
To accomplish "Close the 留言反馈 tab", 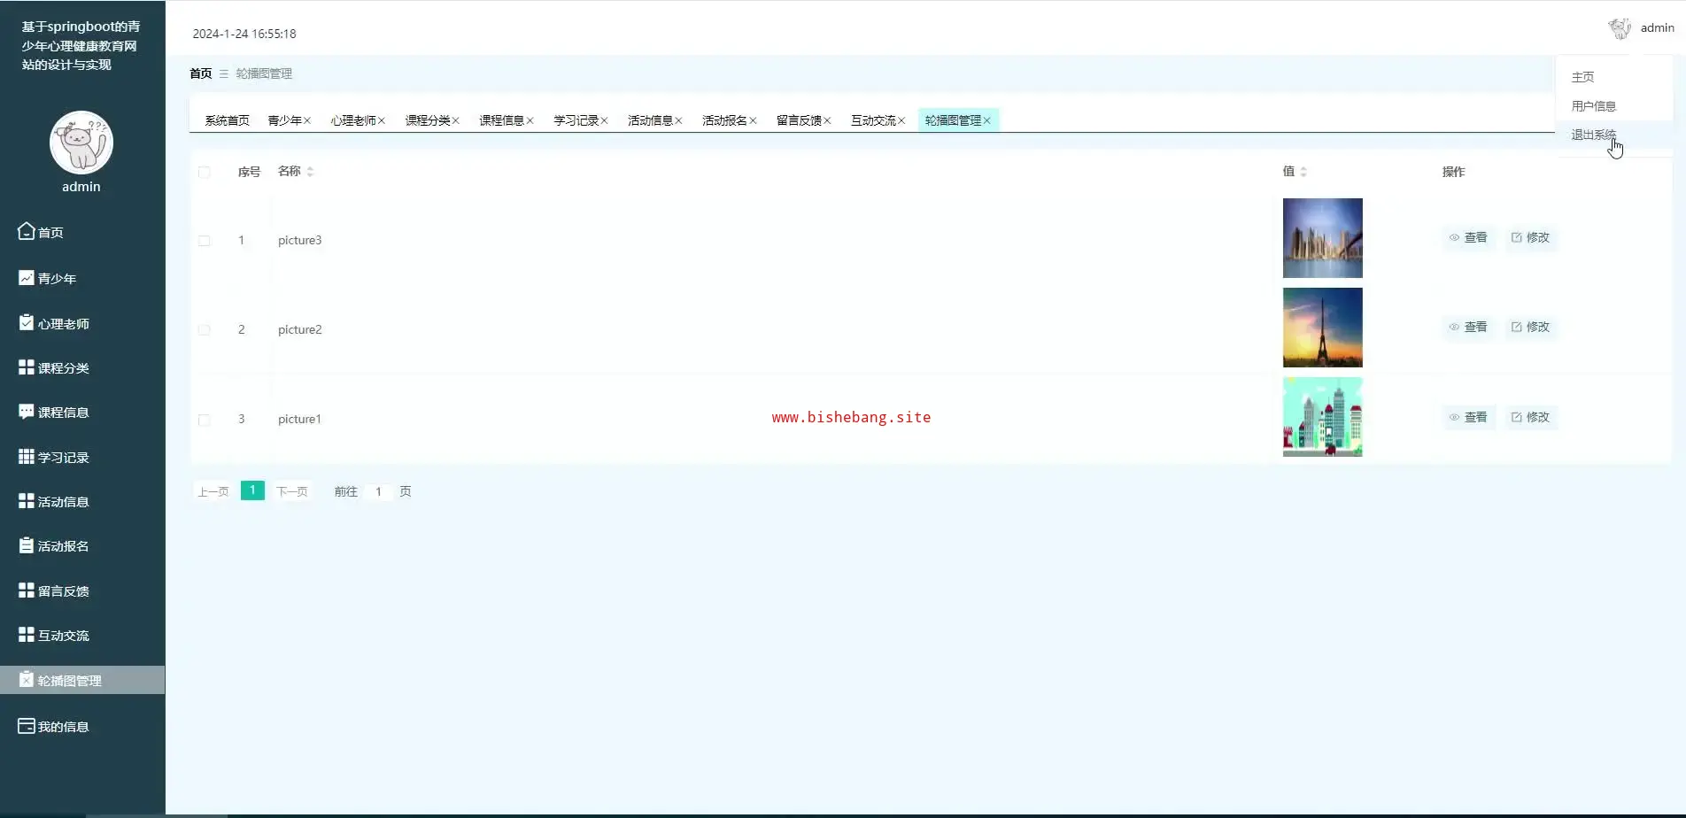I will 828,120.
